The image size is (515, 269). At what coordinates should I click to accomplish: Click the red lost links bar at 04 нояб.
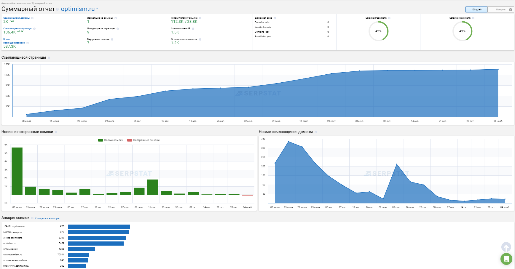[x=248, y=195]
